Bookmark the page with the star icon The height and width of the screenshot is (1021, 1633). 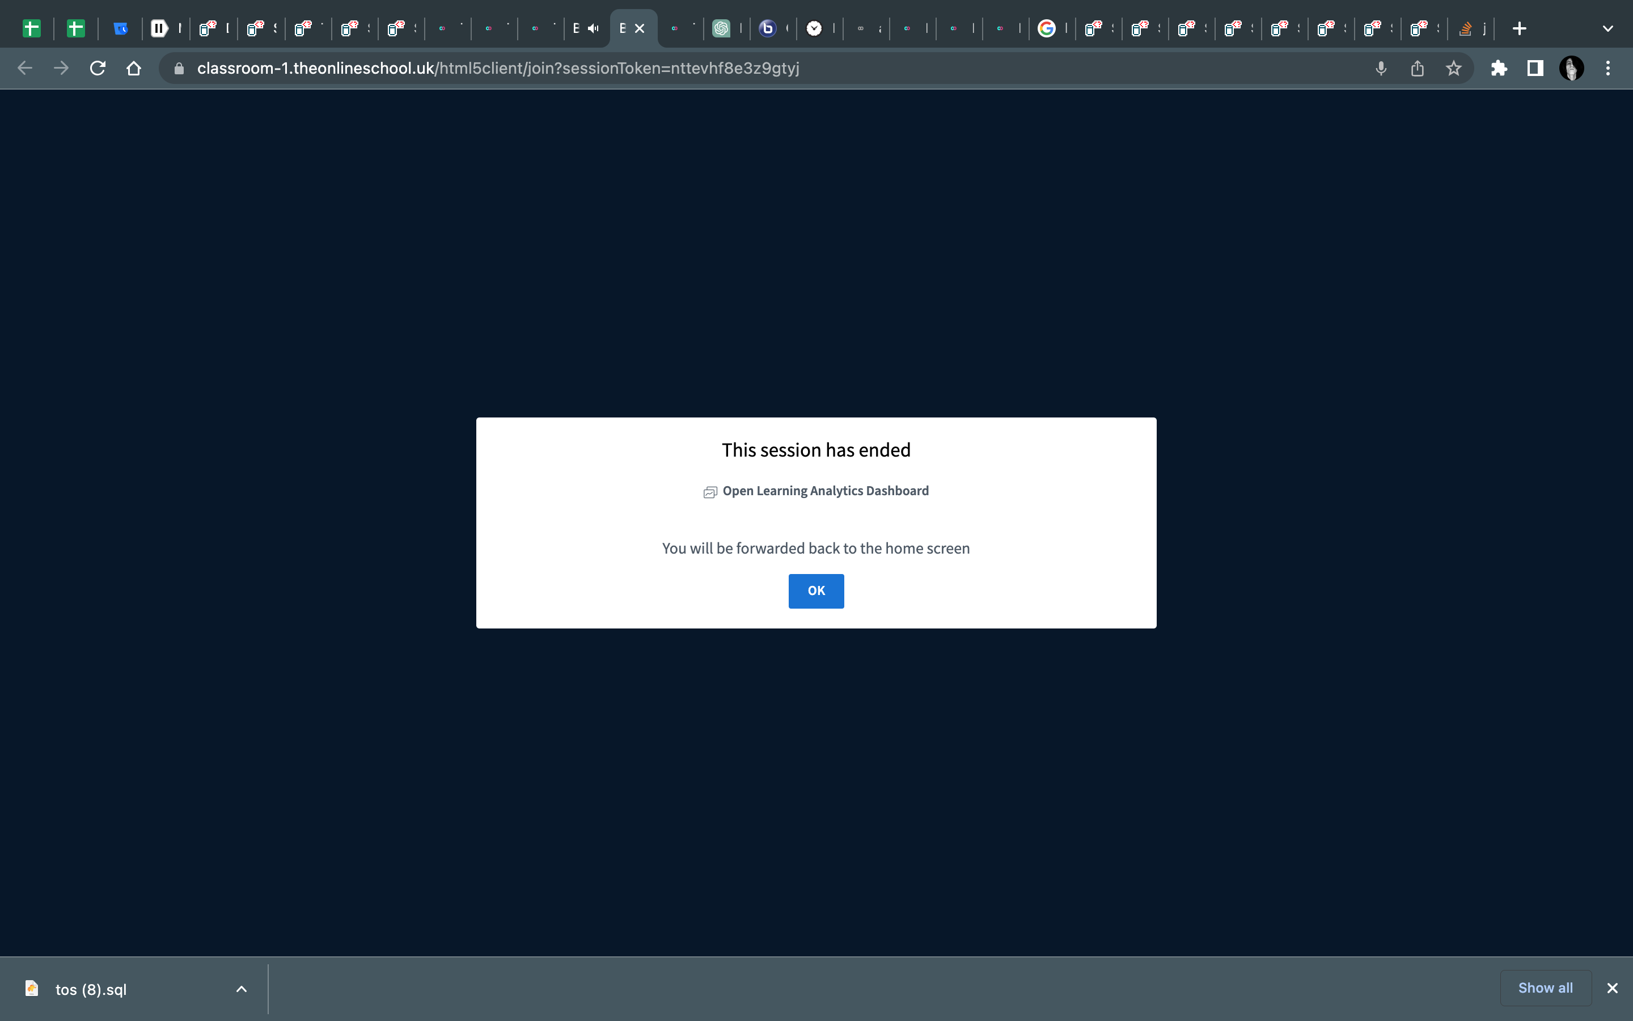[1453, 68]
